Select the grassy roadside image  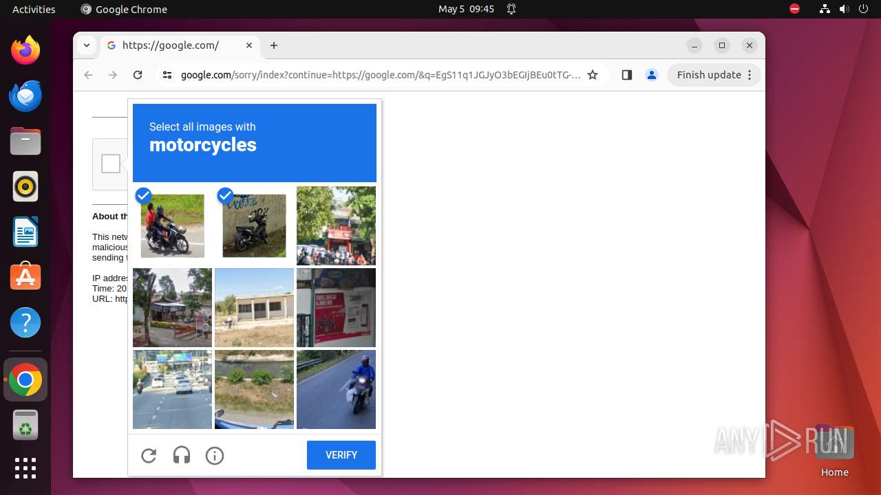pyautogui.click(x=254, y=389)
